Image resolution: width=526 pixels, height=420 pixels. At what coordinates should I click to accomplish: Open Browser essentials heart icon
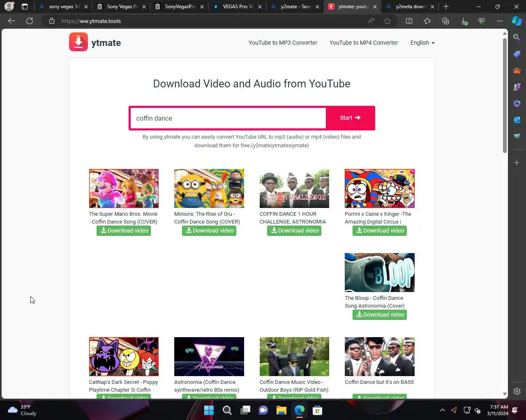point(482,21)
